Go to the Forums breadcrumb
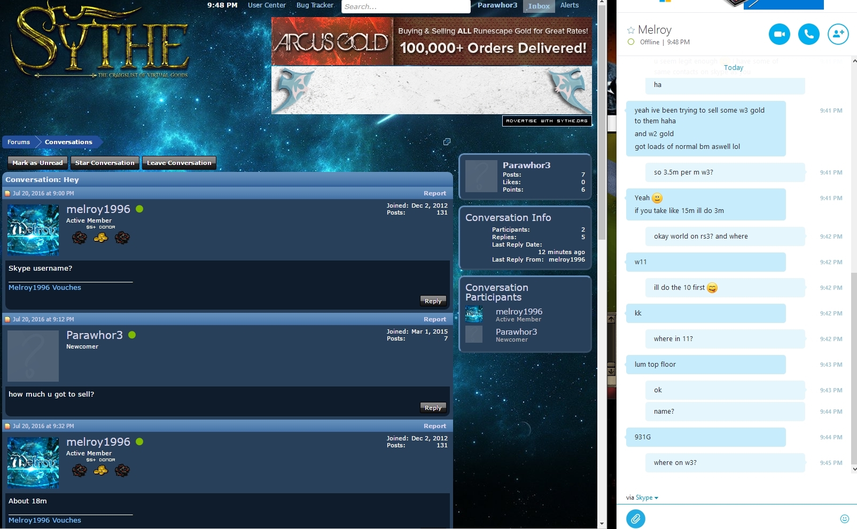The width and height of the screenshot is (857, 529). [19, 142]
